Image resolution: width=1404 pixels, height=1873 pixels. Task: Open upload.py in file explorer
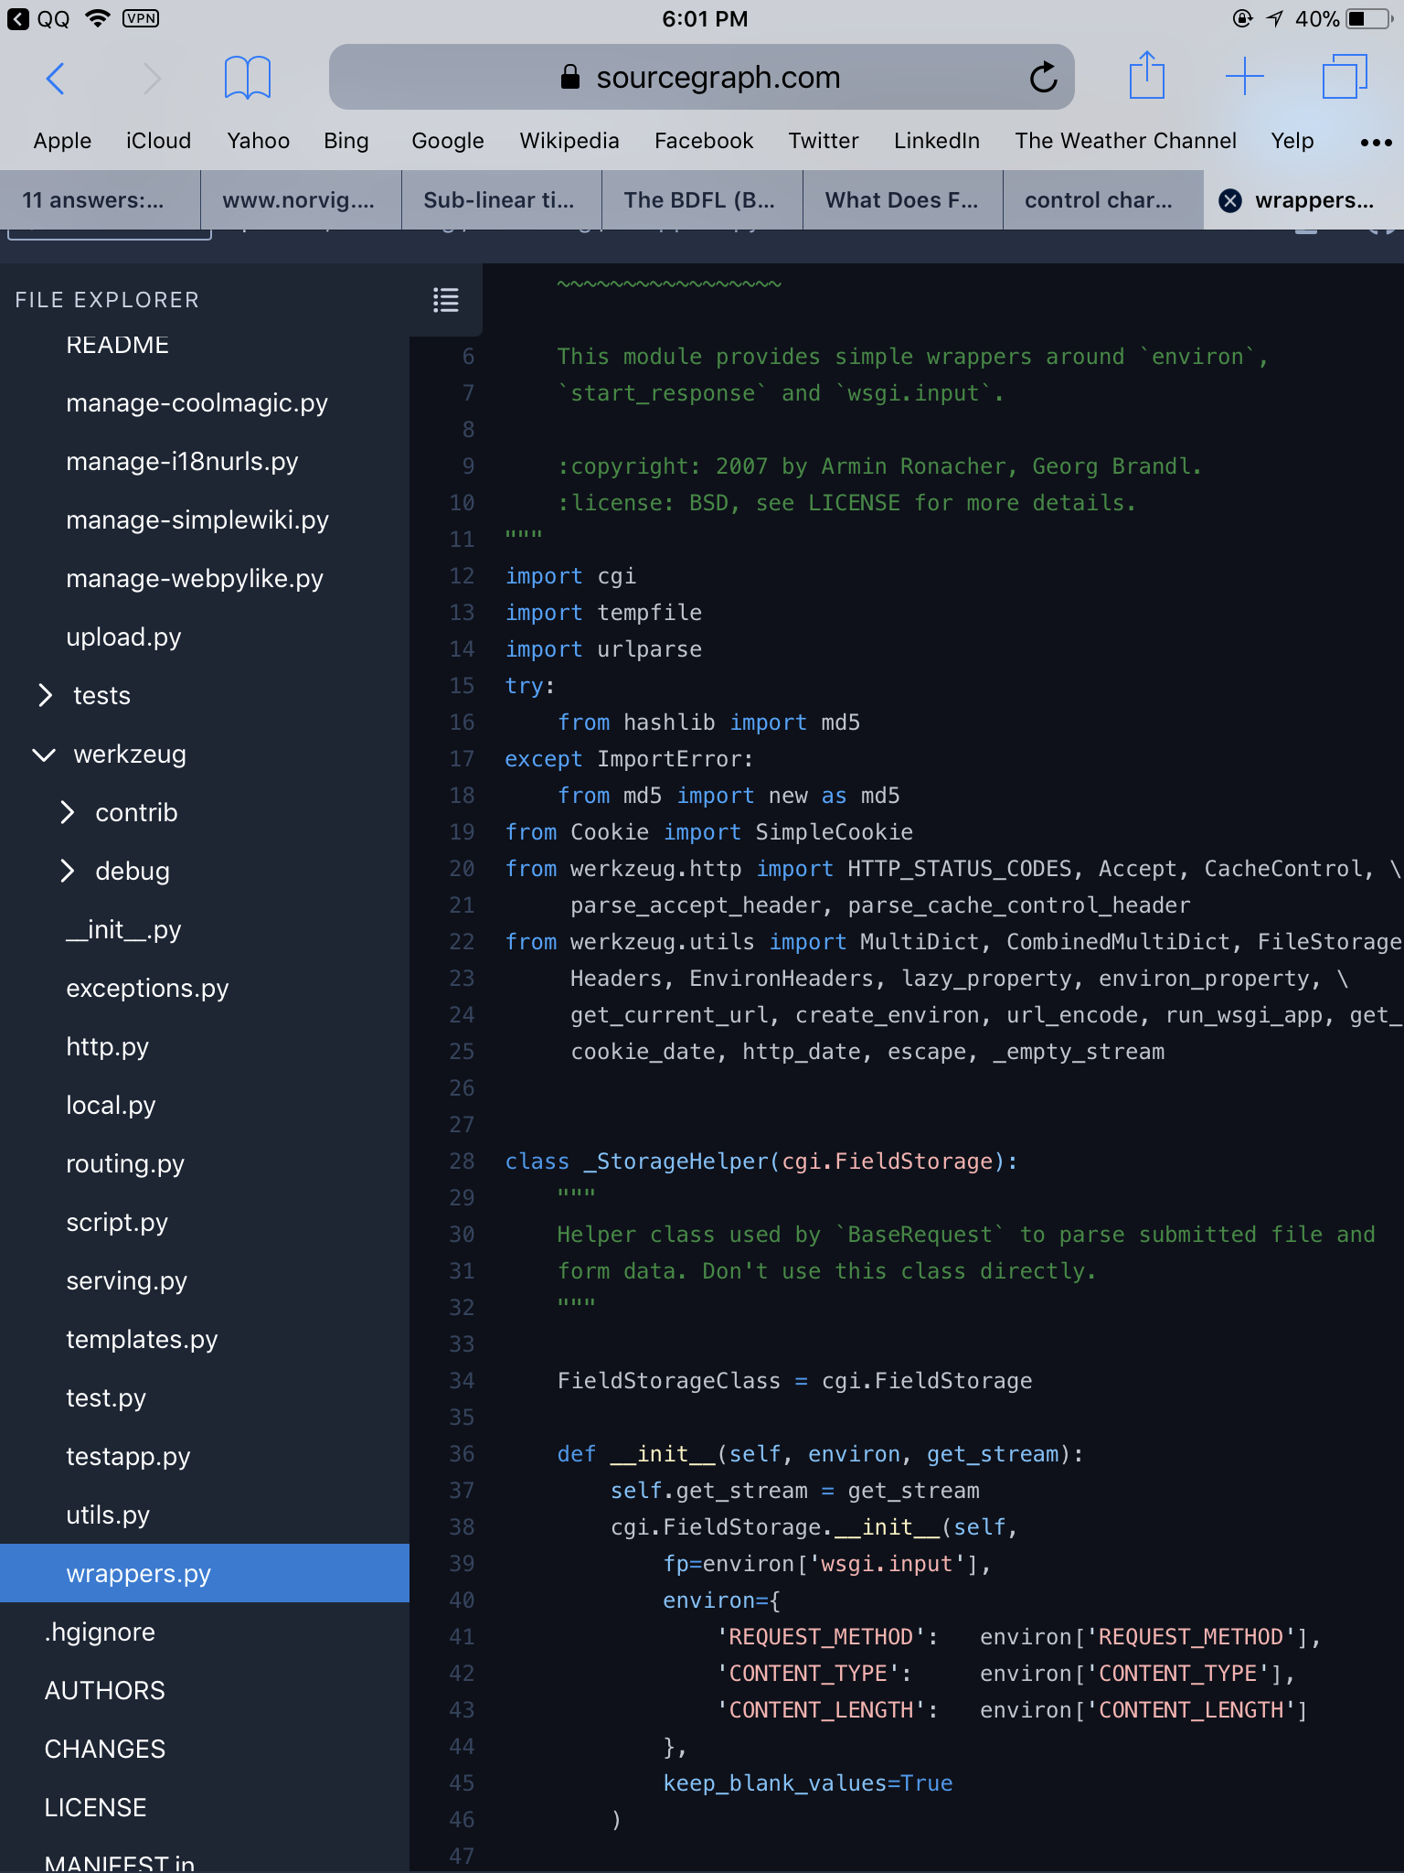click(205, 637)
